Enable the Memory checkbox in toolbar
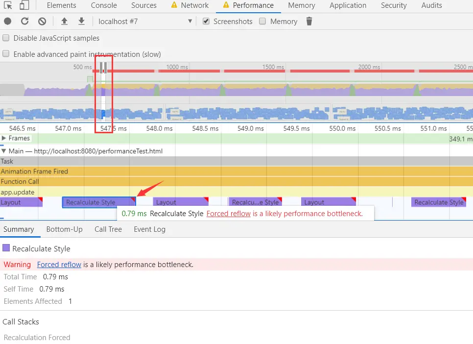This screenshot has height=344, width=473. (262, 21)
